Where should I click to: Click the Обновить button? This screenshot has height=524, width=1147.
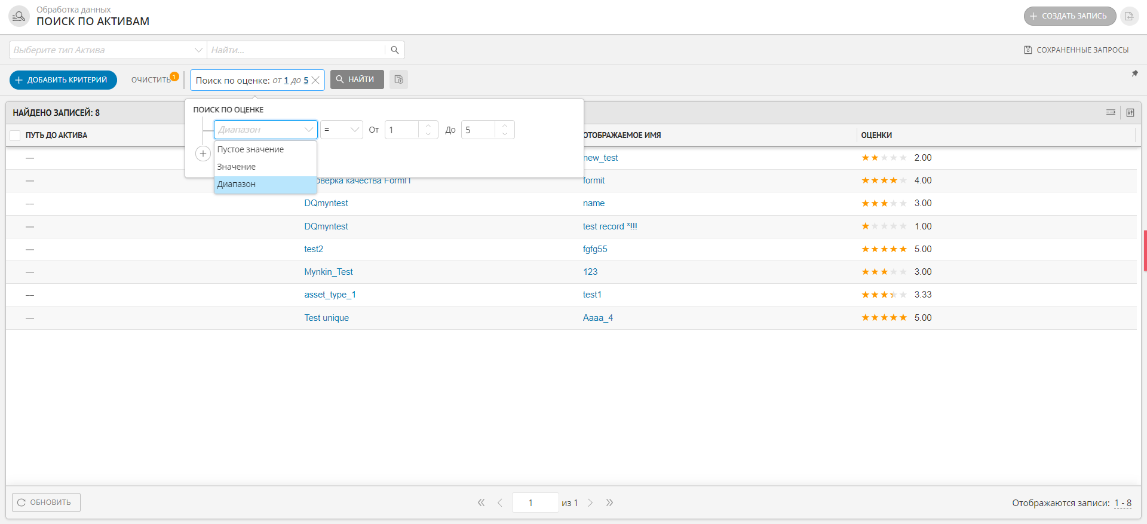tap(46, 502)
